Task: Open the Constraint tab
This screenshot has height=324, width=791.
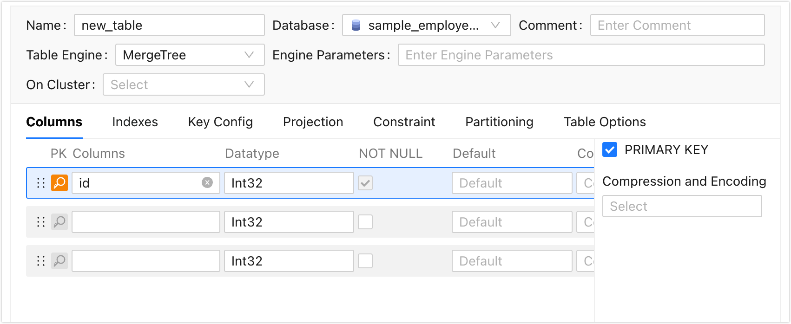Action: 404,122
